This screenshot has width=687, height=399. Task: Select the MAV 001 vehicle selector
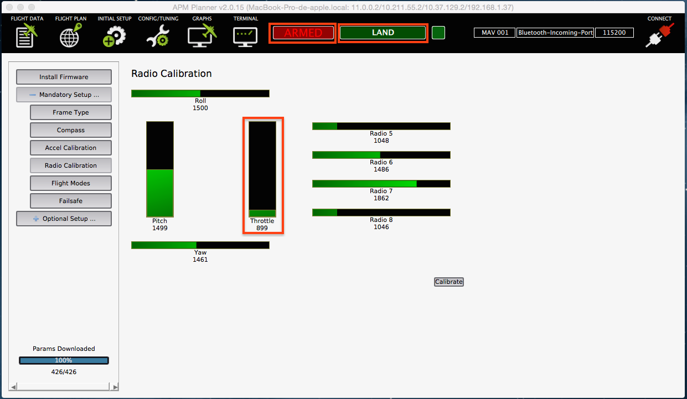494,33
